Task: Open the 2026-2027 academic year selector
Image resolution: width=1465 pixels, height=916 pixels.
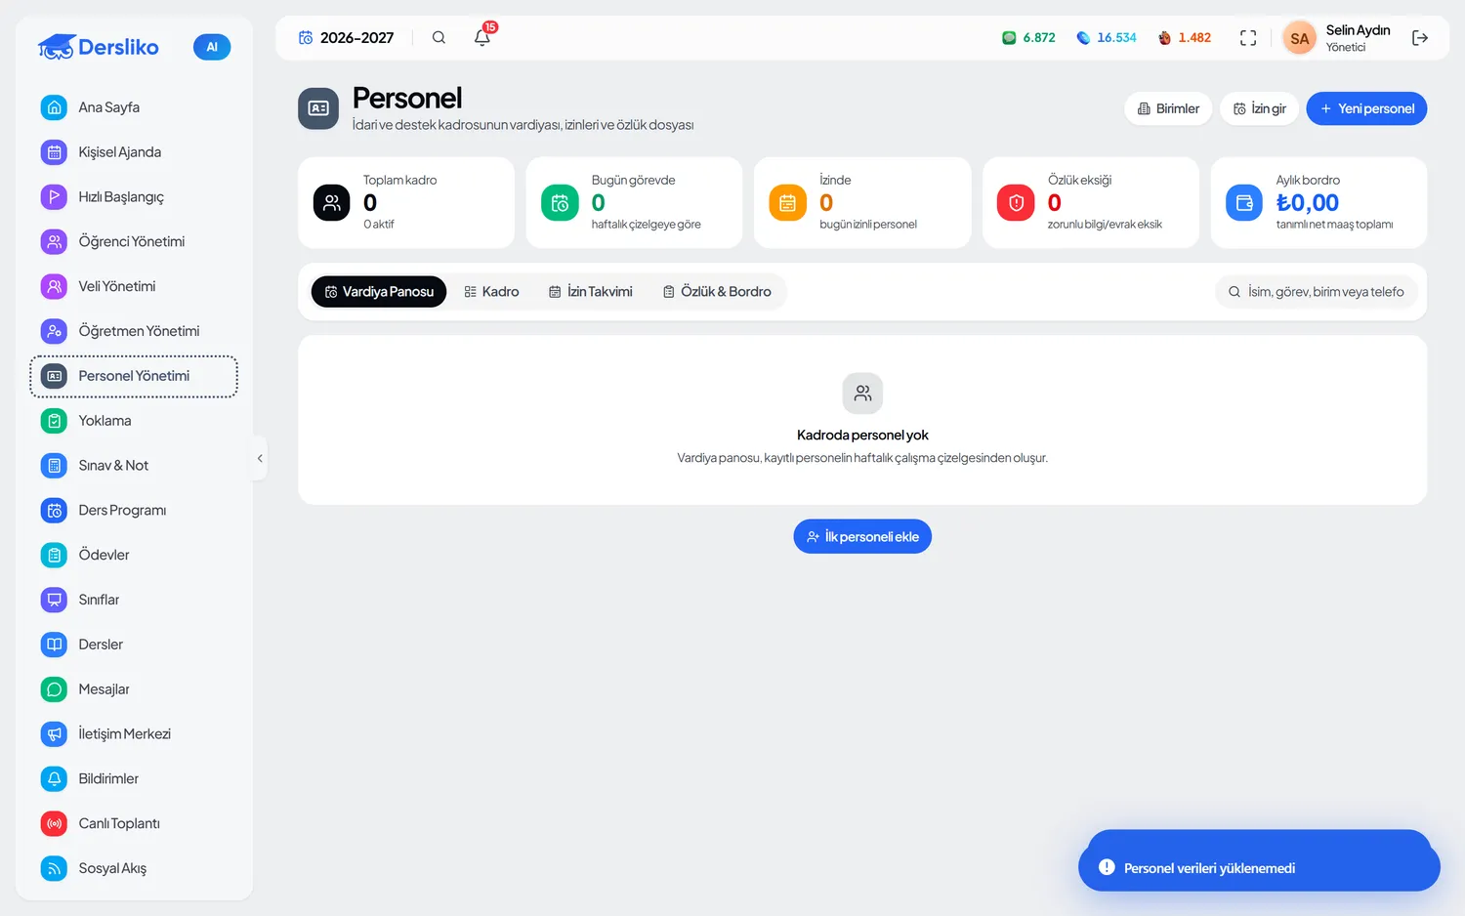Action: coord(347,38)
